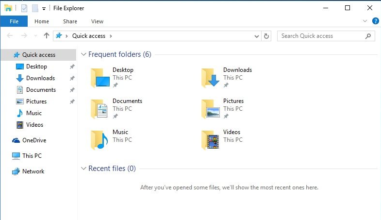
Task: Select This PC in the navigation pane
Action: click(32, 156)
